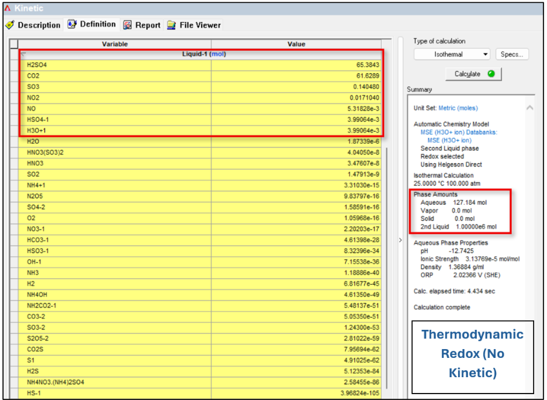547x400 pixels.
Task: Open the Description tab
Action: pos(33,25)
